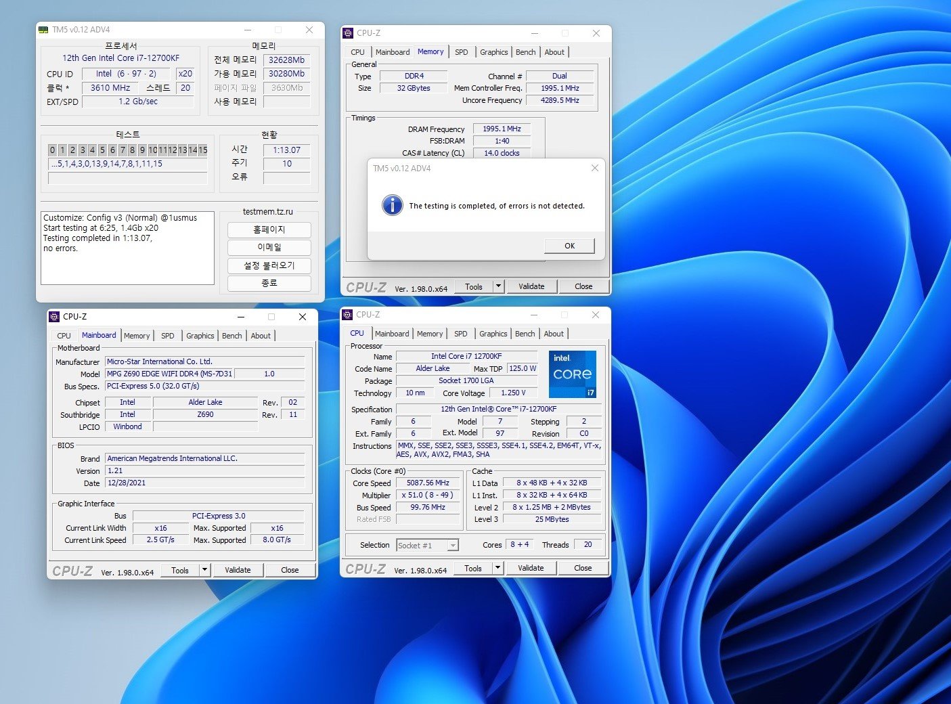Viewport: 951px width, 704px height.
Task: Open Graphics tab in Mainboard window
Action: [x=200, y=336]
